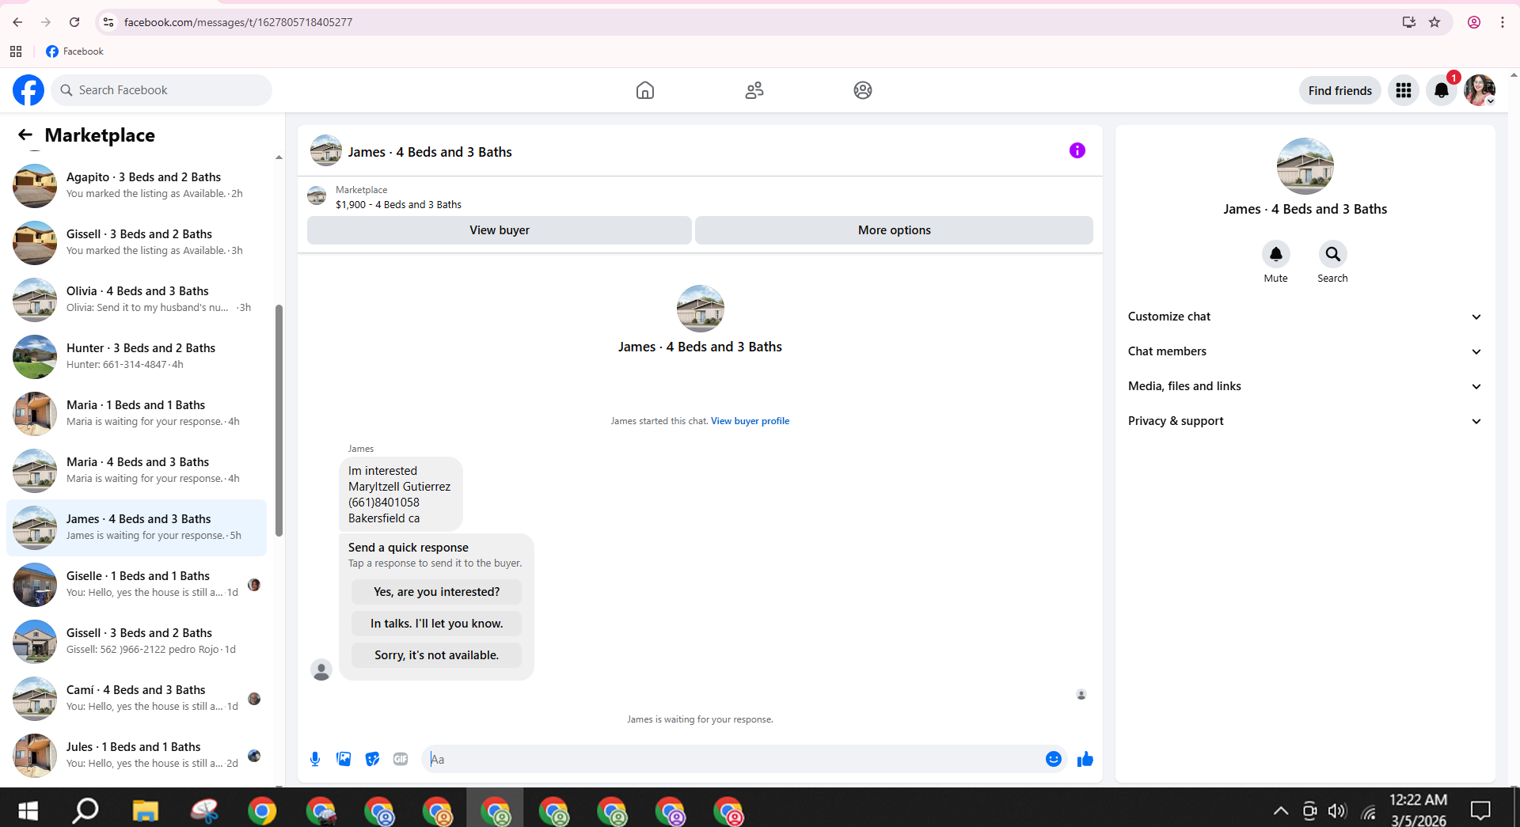Reload the page in browser
The width and height of the screenshot is (1520, 827).
click(x=74, y=22)
